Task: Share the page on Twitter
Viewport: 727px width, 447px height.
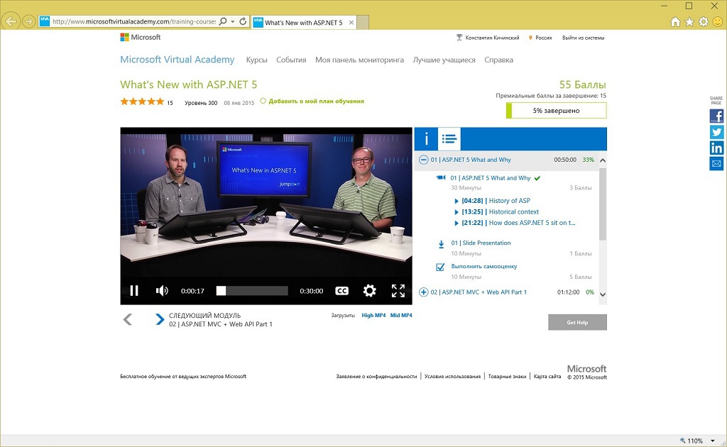Action: [716, 132]
